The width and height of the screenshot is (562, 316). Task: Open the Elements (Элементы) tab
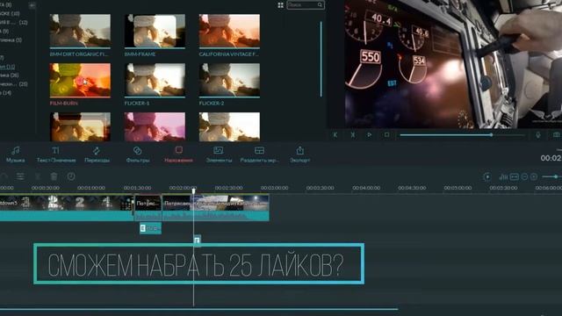pyautogui.click(x=219, y=154)
